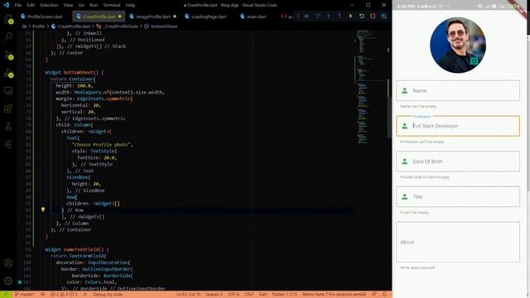Open the Accounts menu icon
The height and width of the screenshot is (298, 530).
tap(8, 263)
